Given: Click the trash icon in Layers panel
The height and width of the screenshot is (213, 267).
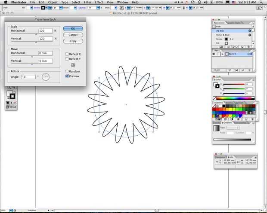Looking at the screenshot, I should (249, 70).
